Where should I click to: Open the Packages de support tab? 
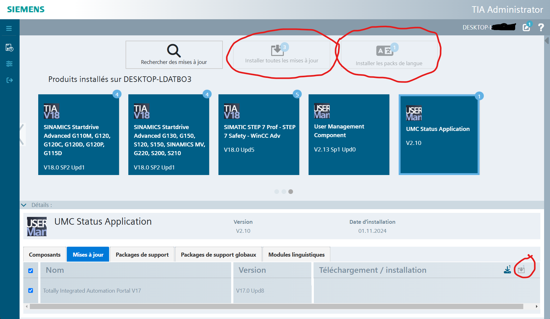point(142,254)
